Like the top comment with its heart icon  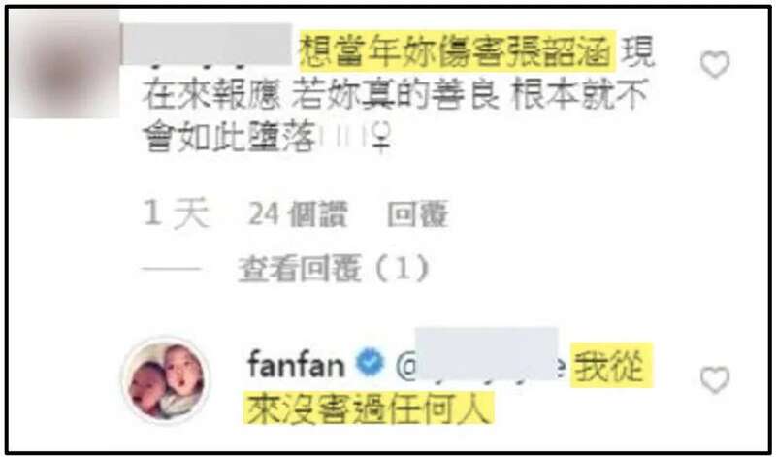point(715,65)
